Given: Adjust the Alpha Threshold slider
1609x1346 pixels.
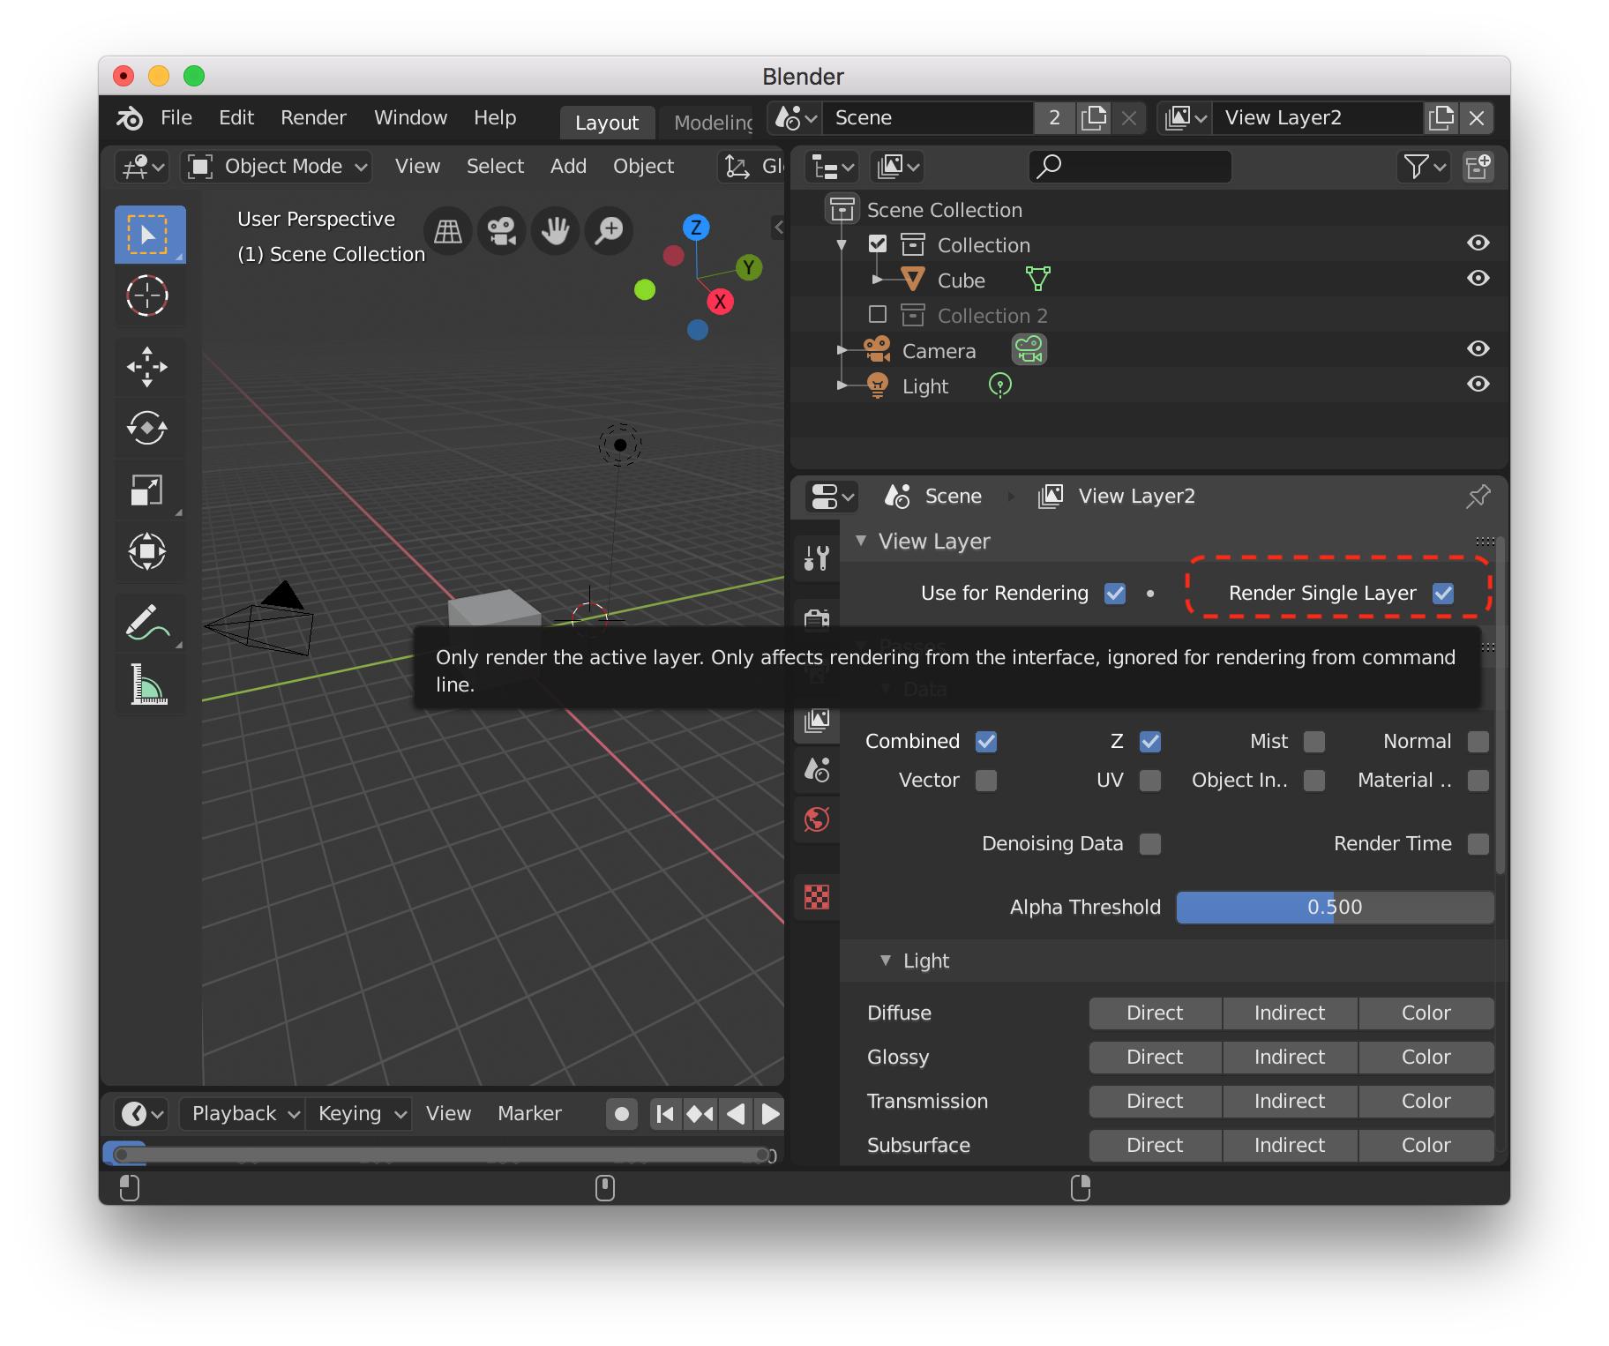Looking at the screenshot, I should pyautogui.click(x=1335, y=908).
